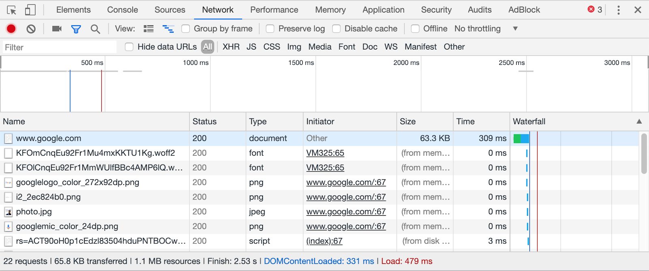Use large request rows view icon

(x=149, y=29)
